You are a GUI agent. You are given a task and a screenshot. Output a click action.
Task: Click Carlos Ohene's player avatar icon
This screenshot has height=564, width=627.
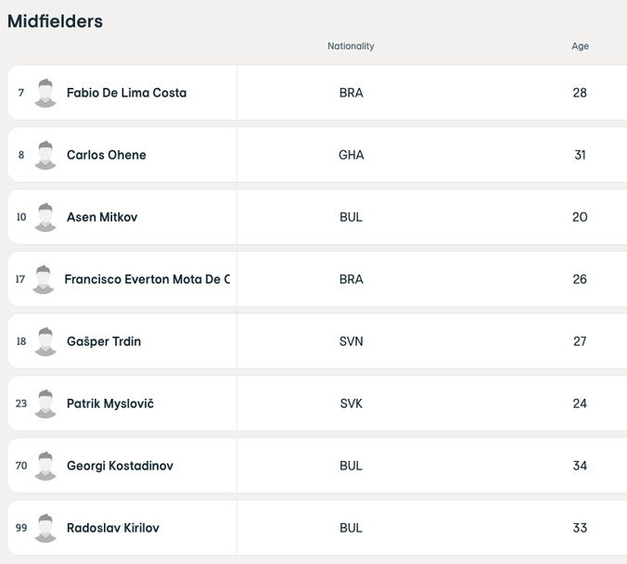click(45, 155)
